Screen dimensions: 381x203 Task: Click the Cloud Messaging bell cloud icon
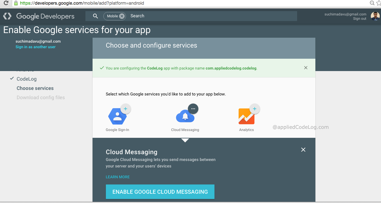pos(185,117)
